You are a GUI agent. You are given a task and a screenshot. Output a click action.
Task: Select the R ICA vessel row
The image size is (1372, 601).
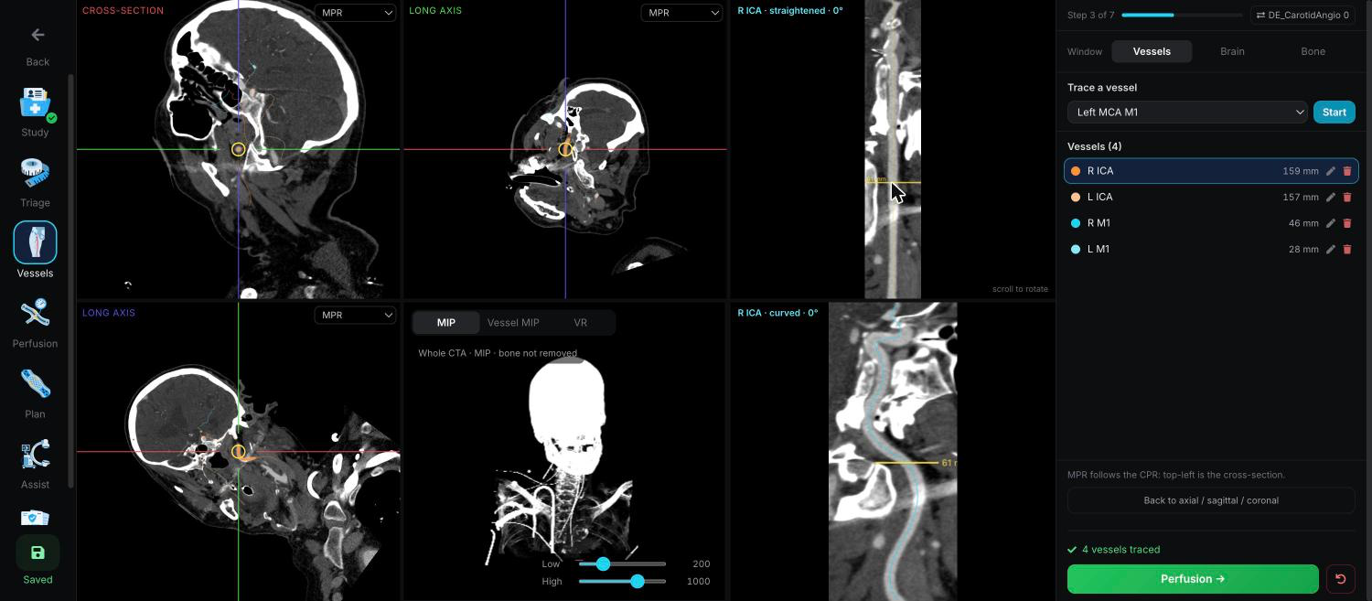[x=1211, y=171]
